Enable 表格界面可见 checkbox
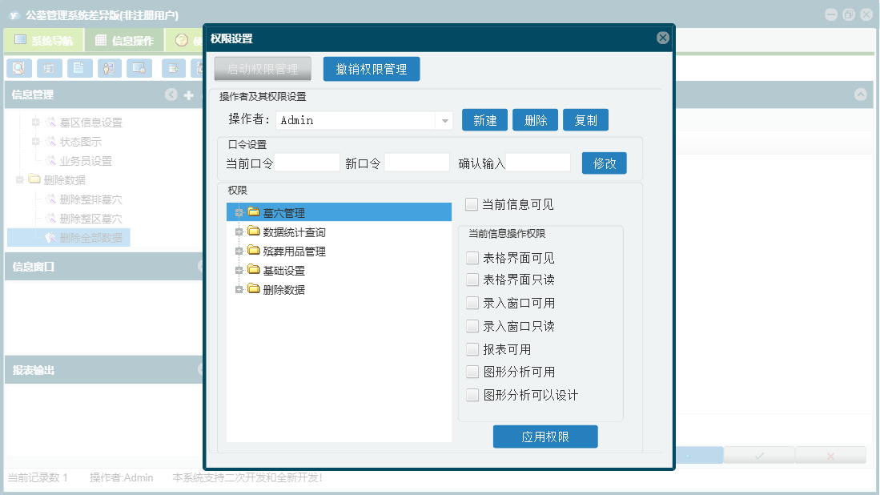880x495 pixels. tap(472, 258)
